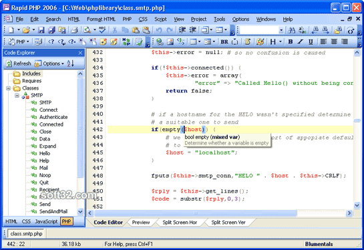Toggle Underline formatting button
This screenshot has width=364, height=250.
coord(311,42)
